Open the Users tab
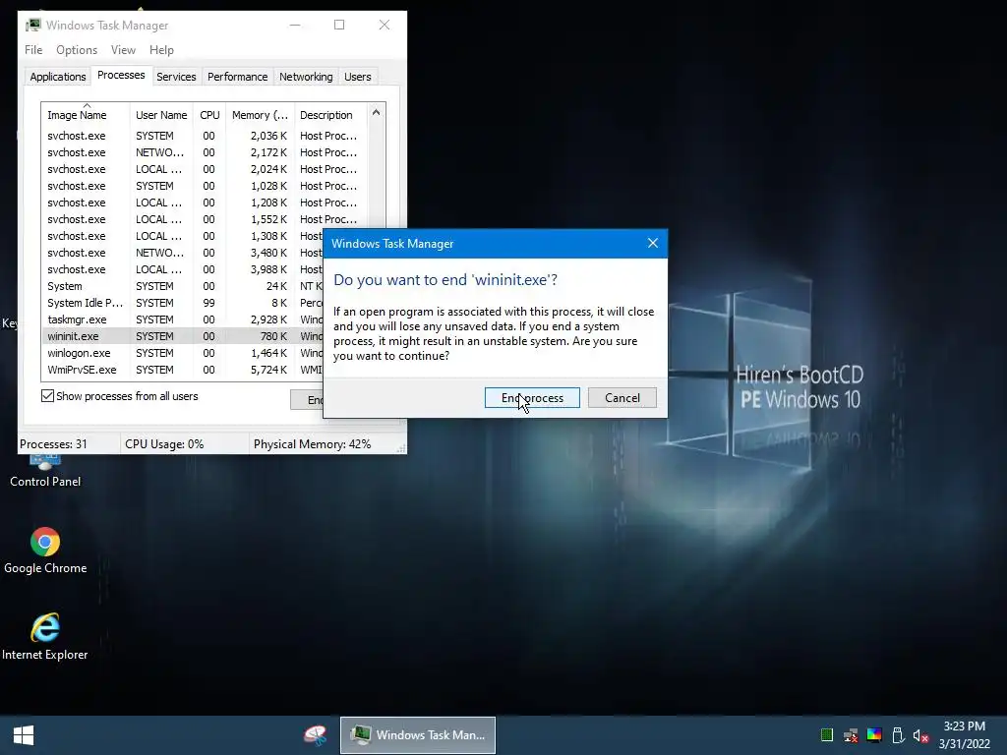The height and width of the screenshot is (755, 1007). click(x=357, y=77)
